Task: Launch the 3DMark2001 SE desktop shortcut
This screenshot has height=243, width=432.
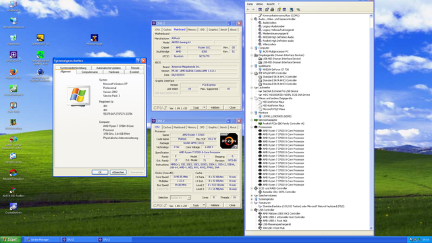Action: click(40, 40)
